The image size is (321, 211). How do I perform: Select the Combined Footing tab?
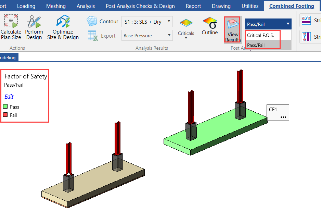tap(292, 6)
